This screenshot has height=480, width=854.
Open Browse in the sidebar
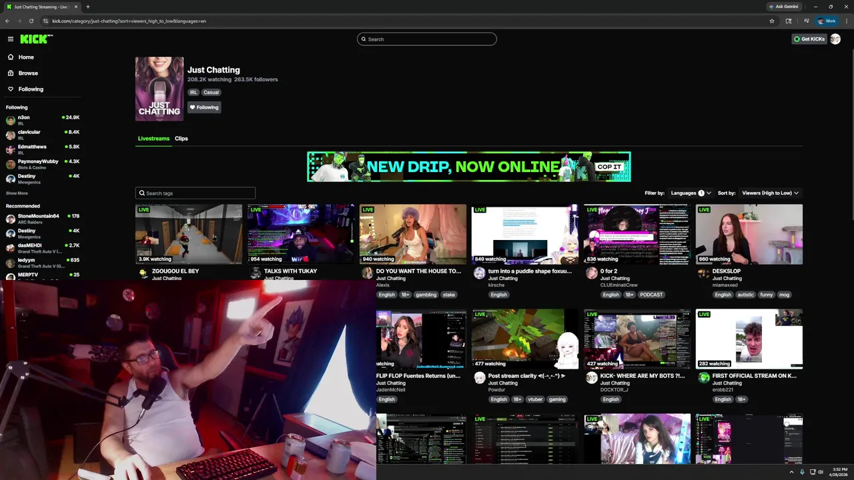tap(28, 73)
